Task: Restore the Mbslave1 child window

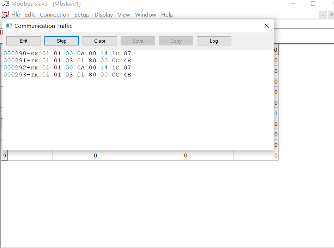Action: (x=331, y=15)
